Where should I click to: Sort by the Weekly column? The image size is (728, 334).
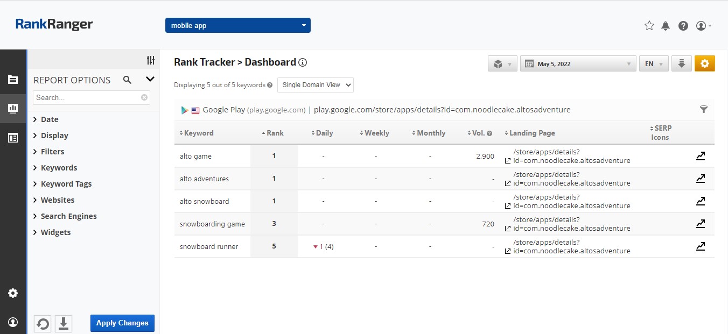(374, 133)
